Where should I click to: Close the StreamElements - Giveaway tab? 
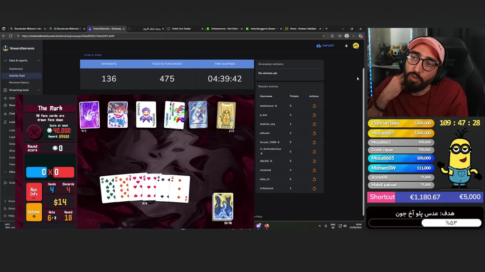[124, 29]
